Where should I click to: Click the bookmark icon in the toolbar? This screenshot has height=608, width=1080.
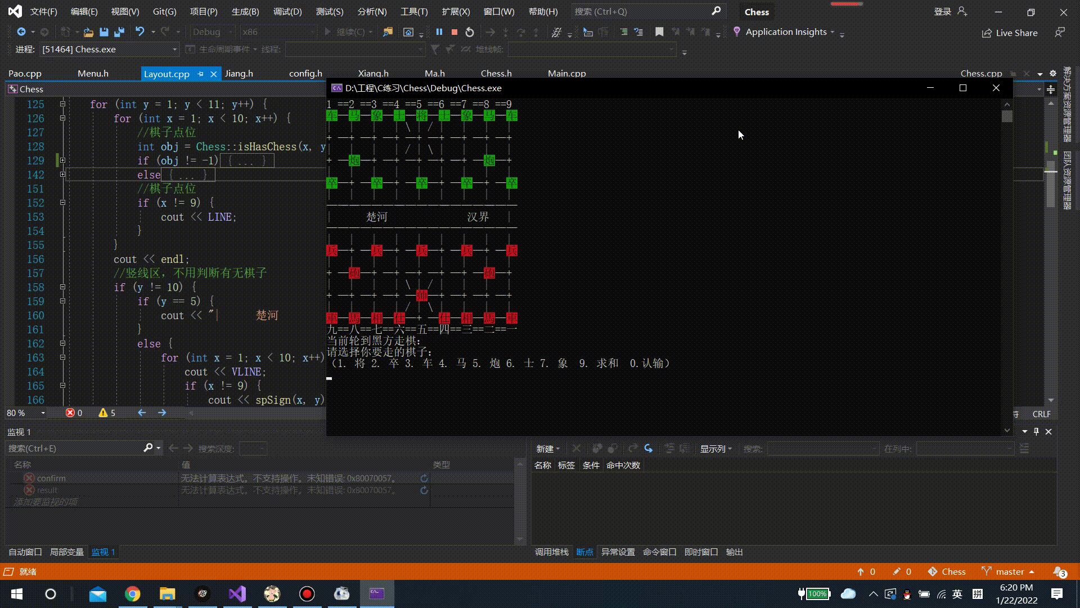[x=659, y=32]
